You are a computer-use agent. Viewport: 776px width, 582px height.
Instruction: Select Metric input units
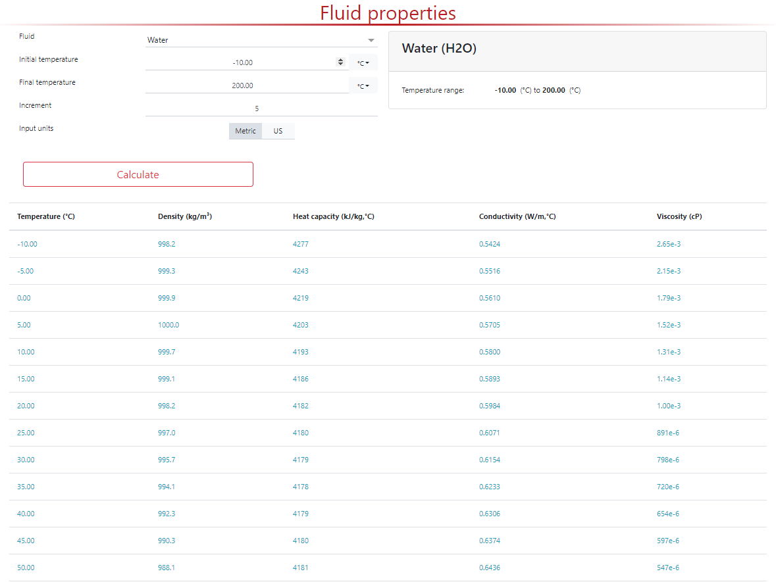tap(246, 131)
